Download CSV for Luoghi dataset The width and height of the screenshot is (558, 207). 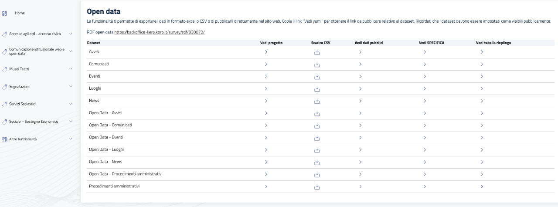coord(317,89)
